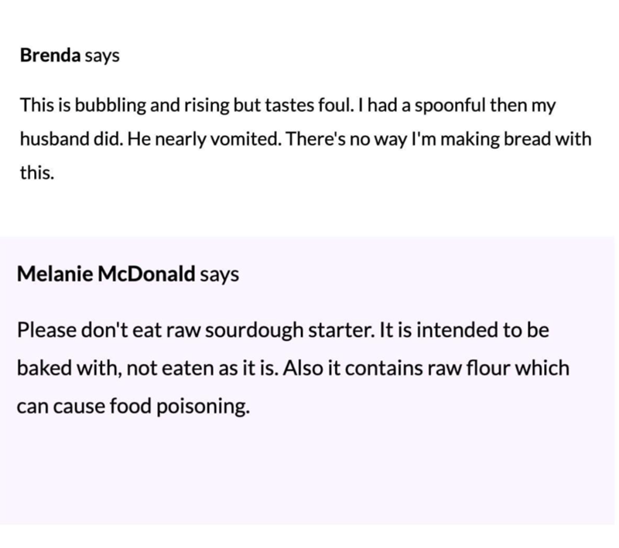Click "says" after Melanie McDonald's name

(220, 274)
